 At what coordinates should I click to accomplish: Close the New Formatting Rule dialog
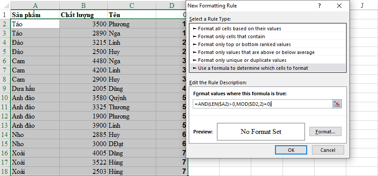(x=339, y=6)
